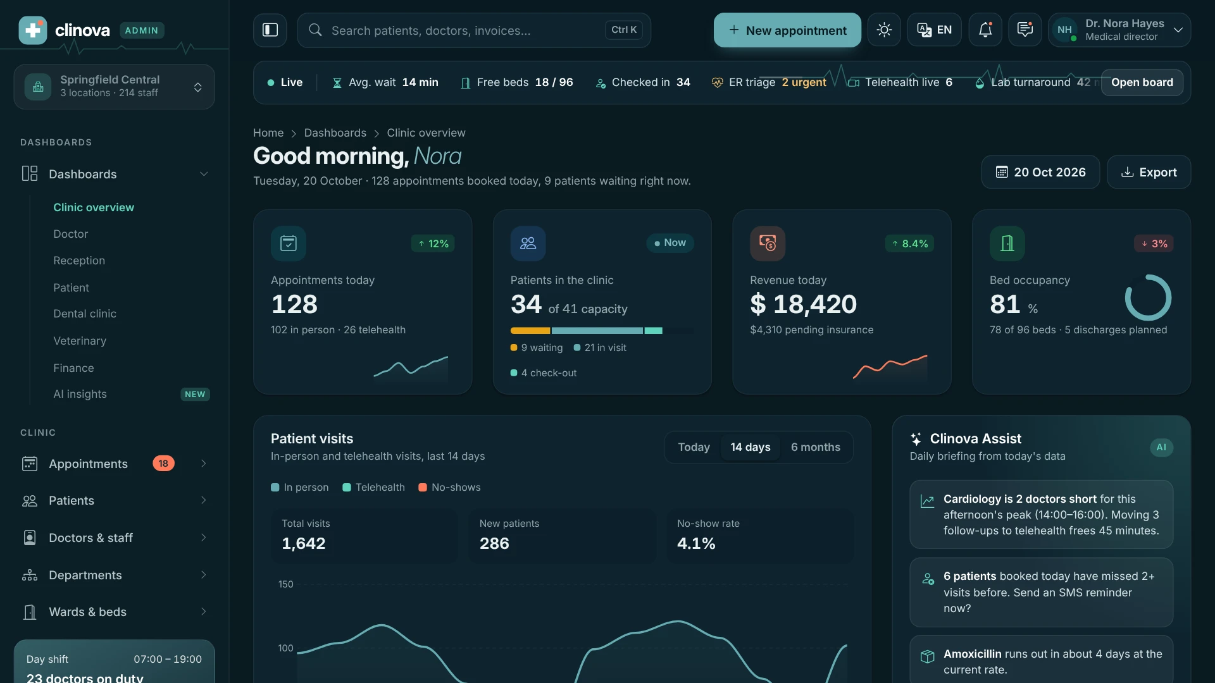
Task: Click the Clinova Assist sparkle icon
Action: pos(916,439)
